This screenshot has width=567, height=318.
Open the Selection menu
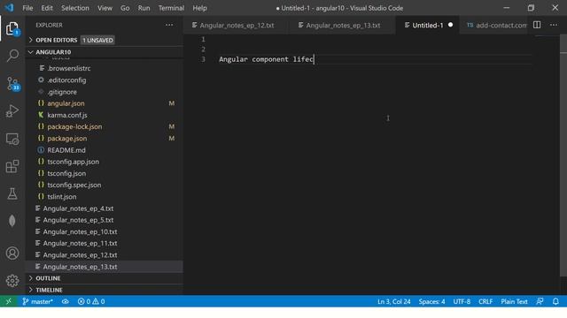point(74,8)
